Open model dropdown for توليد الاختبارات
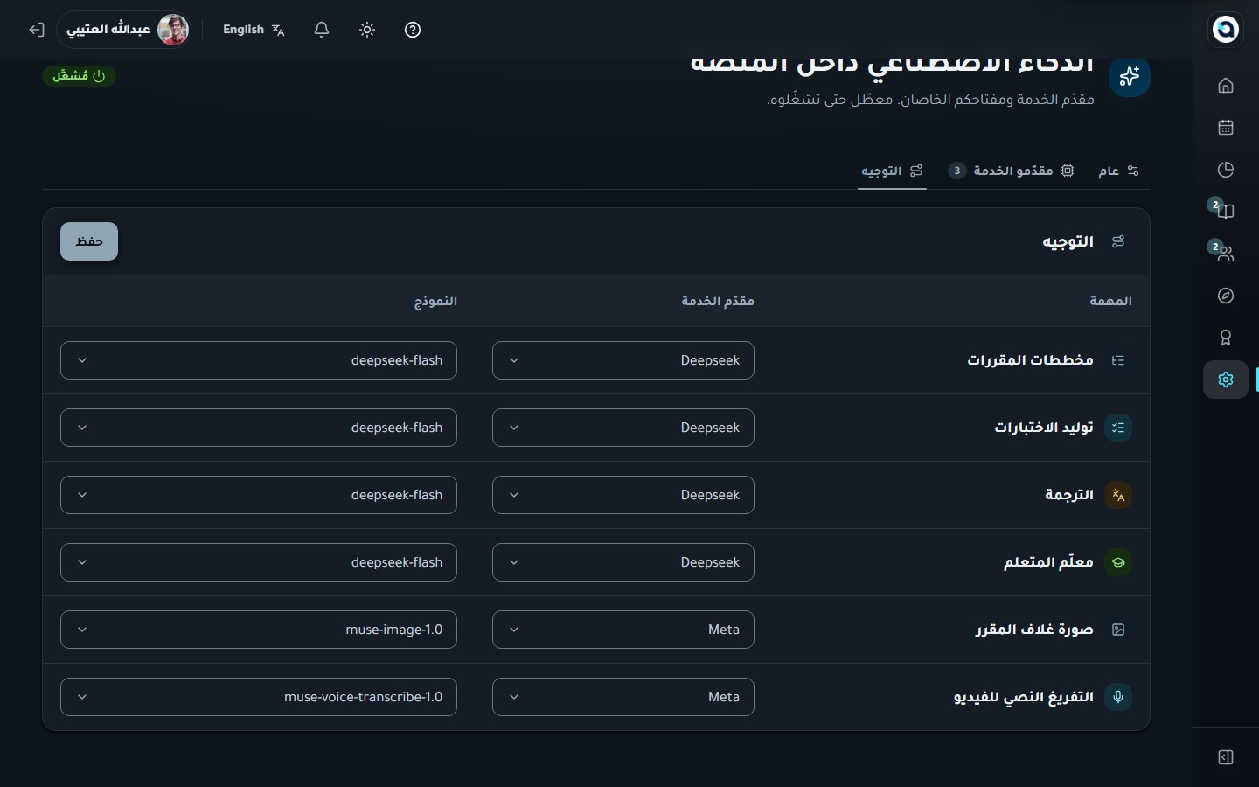The image size is (1259, 787). 259,428
